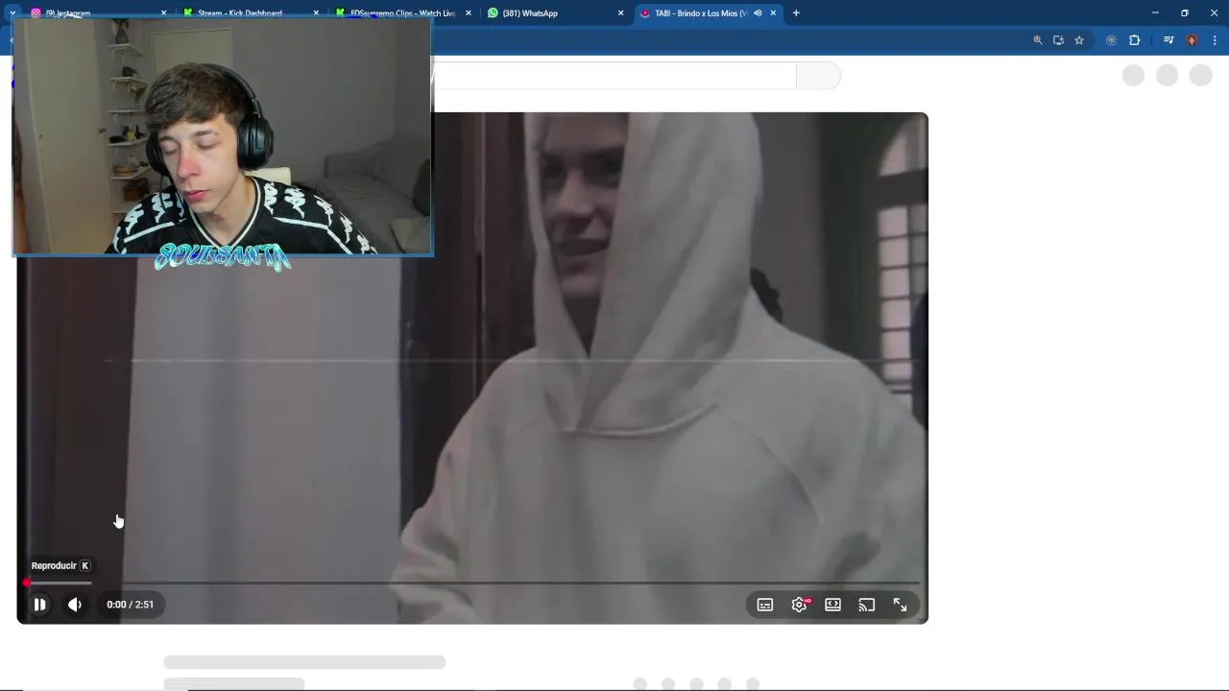Screen dimensions: 1229x691
Task: Mute the tab using its audio icon
Action: 758,13
